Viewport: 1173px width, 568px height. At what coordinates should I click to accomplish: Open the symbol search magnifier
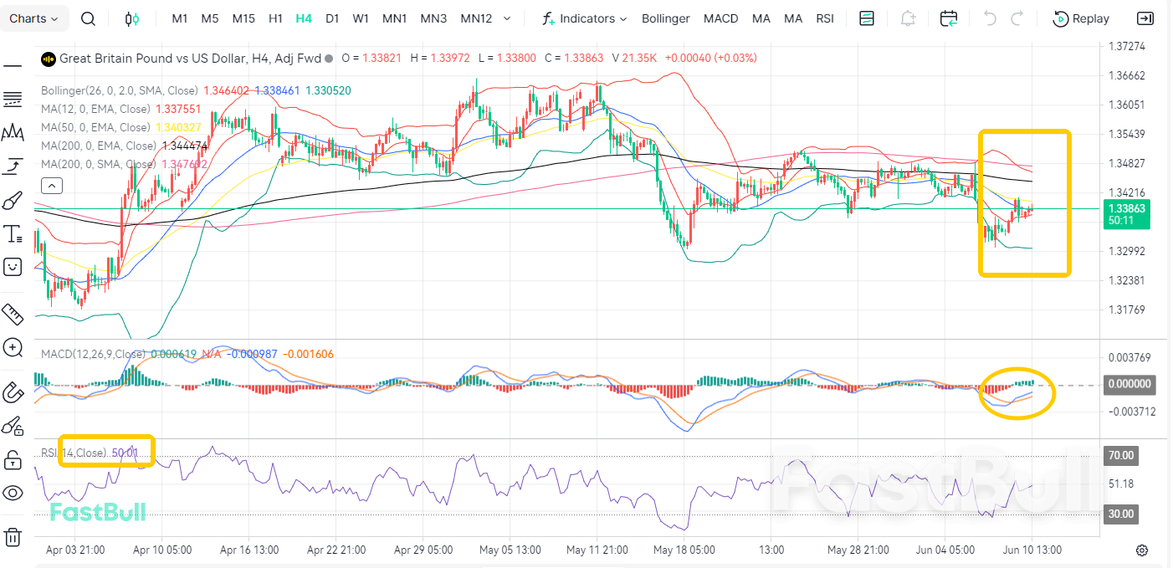[88, 18]
